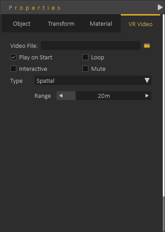
Task: Click the Range label
Action: tap(42, 96)
